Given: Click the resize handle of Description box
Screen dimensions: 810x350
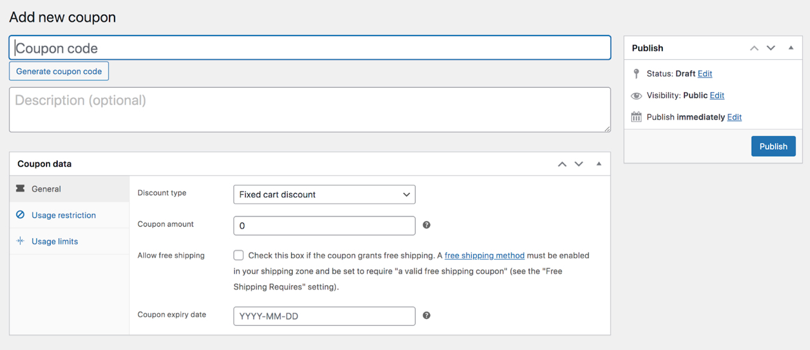Looking at the screenshot, I should click(x=607, y=129).
